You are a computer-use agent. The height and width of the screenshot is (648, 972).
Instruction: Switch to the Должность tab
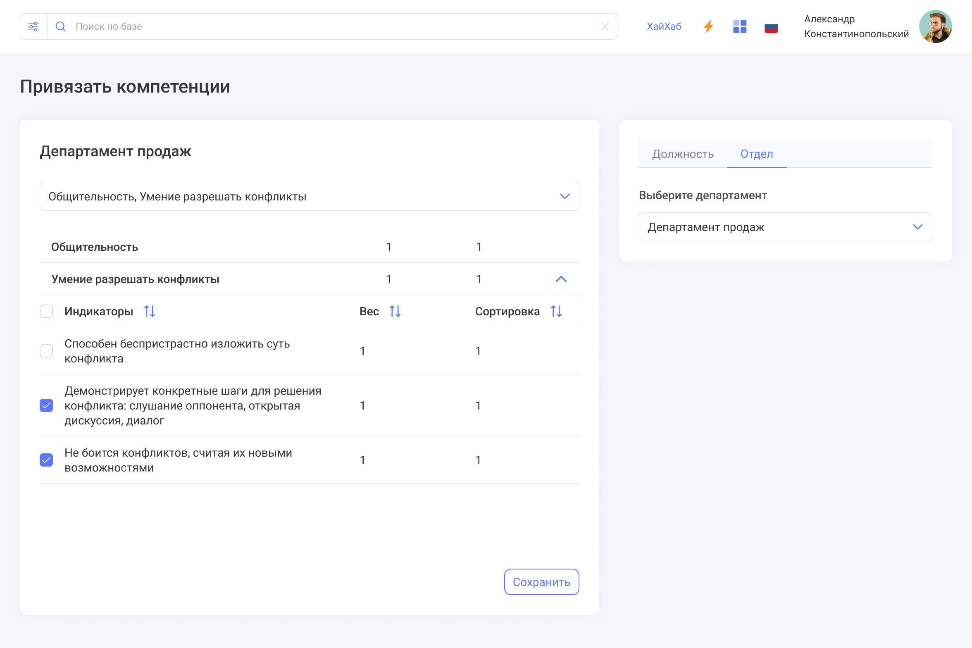click(683, 154)
